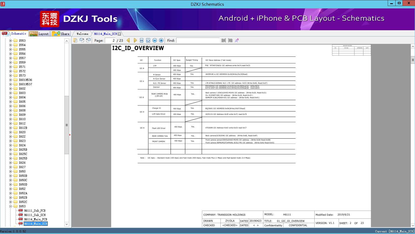This screenshot has height=234, width=415.
Task: Open the Share tab
Action: 61,34
